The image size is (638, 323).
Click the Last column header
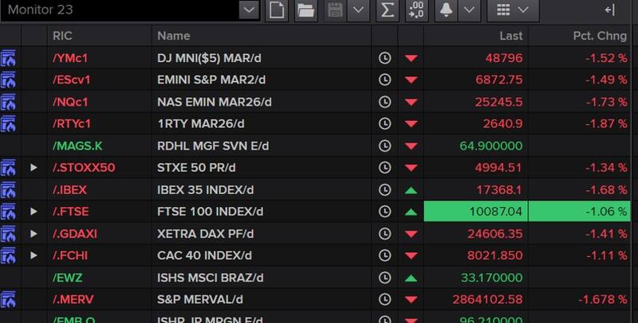pyautogui.click(x=510, y=36)
